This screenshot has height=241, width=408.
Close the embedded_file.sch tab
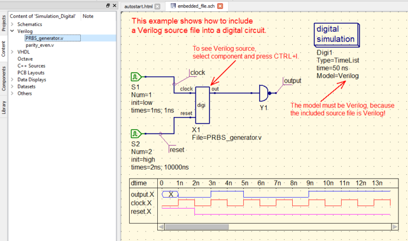click(220, 6)
